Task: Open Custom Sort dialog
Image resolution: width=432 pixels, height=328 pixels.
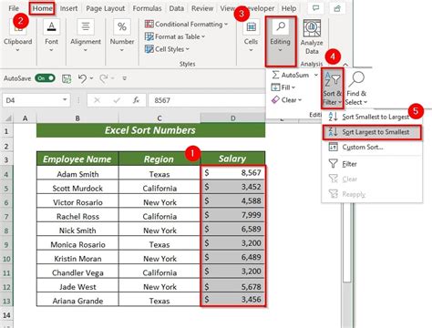Action: pos(372,148)
